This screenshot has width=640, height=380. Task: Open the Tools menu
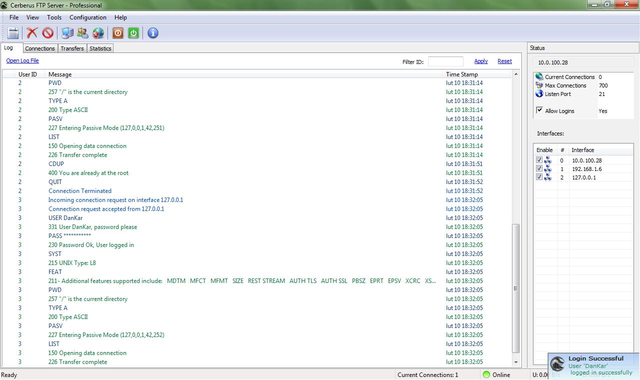pyautogui.click(x=54, y=17)
